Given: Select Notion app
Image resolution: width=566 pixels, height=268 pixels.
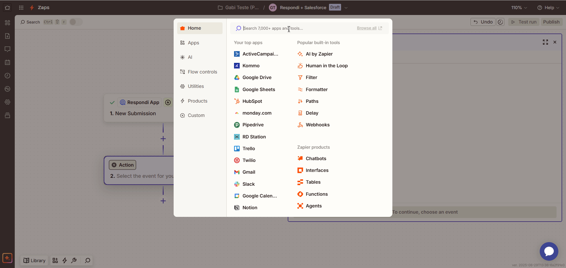Looking at the screenshot, I should (246, 208).
